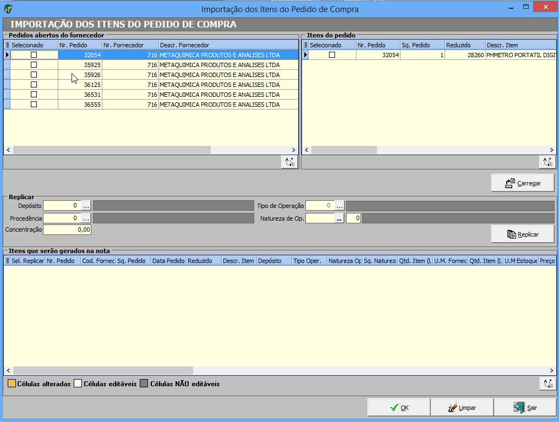Tick the checkbox for order 32054 in Pedidos abertos

[x=34, y=55]
